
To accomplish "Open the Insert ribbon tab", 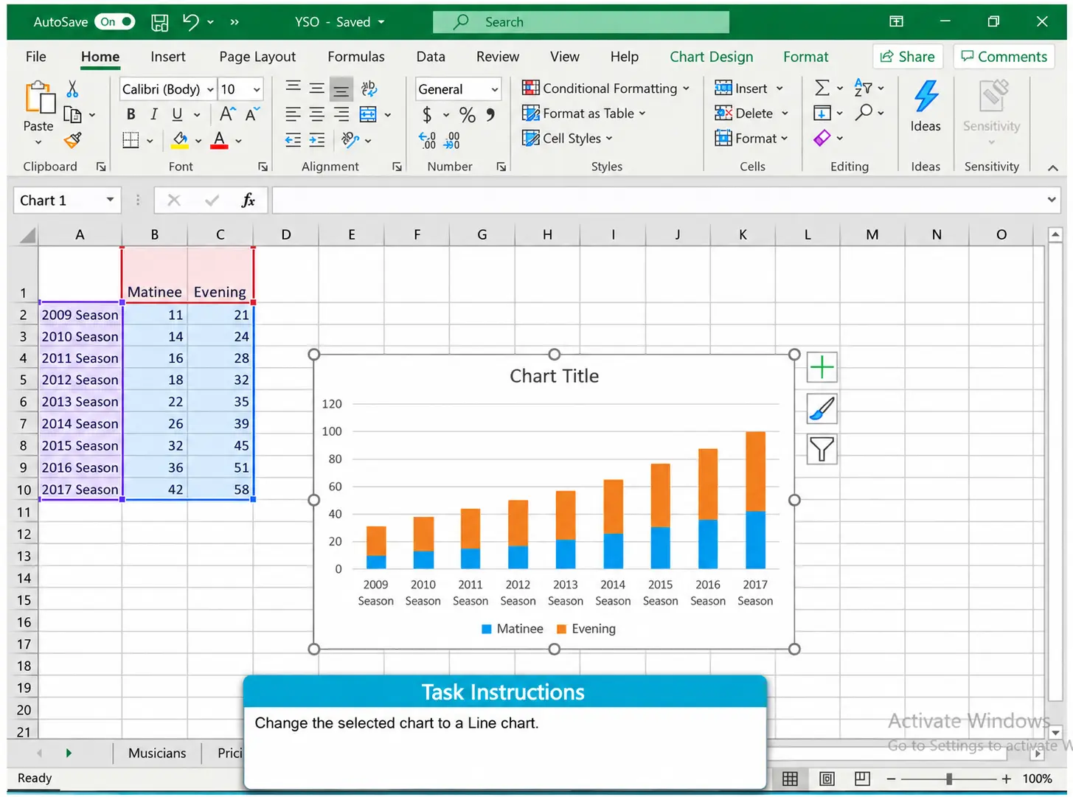I will click(x=168, y=57).
